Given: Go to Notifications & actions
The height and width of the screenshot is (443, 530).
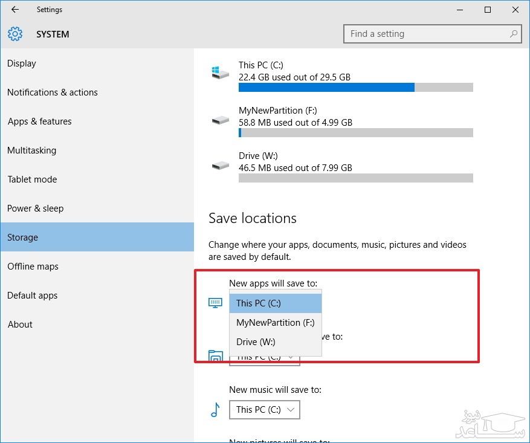Looking at the screenshot, I should coord(53,92).
